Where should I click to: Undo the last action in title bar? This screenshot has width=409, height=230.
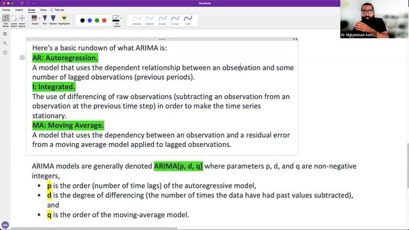pyautogui.click(x=22, y=3)
